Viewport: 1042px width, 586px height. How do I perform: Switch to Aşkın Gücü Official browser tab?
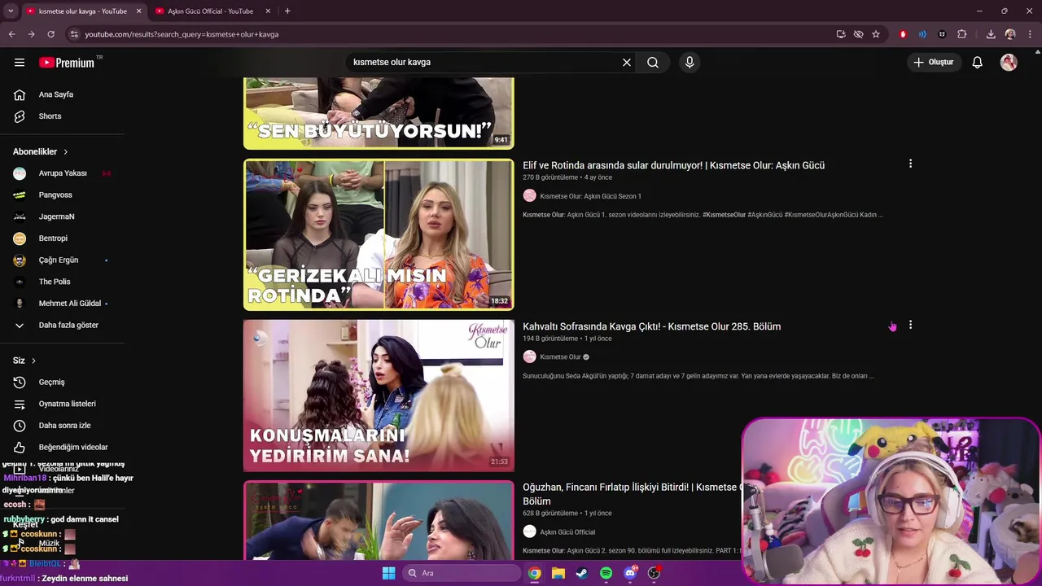(210, 11)
